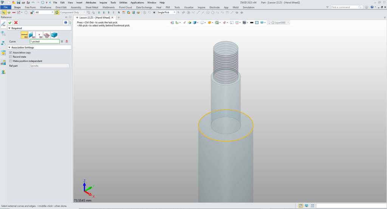Collapse the Association Settings section
This screenshot has height=209, width=387.
(9, 47)
